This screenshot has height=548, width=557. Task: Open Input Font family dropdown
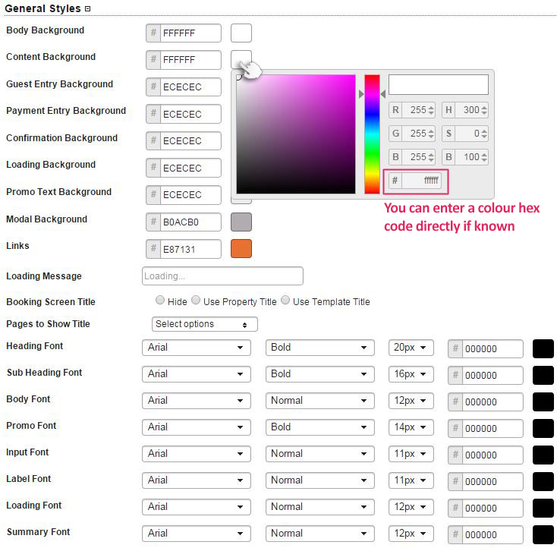197,454
